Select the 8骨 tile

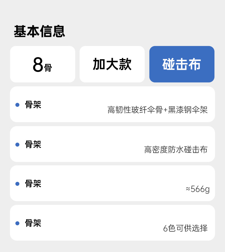(x=42, y=64)
